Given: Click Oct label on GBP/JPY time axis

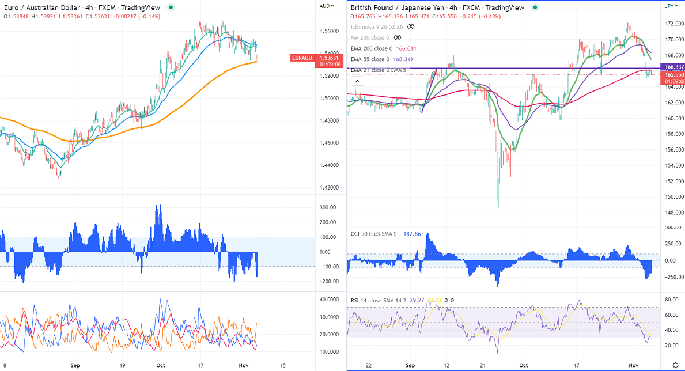Looking at the screenshot, I should coord(523,365).
